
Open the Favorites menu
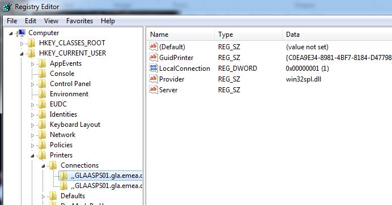coord(79,21)
